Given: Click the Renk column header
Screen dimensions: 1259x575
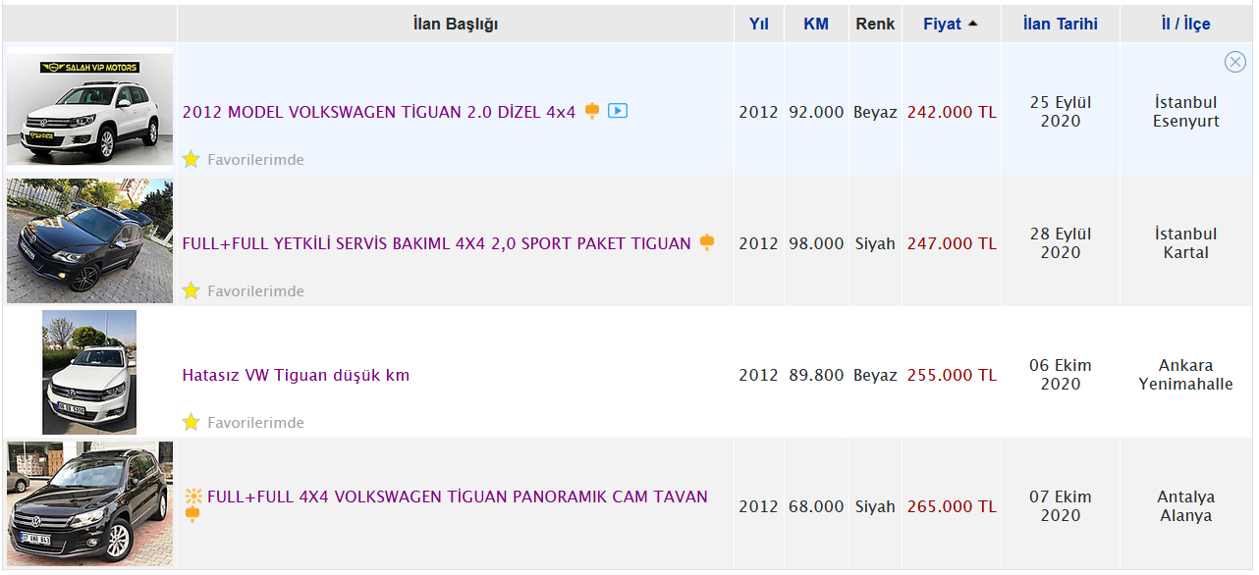Looking at the screenshot, I should click(x=875, y=24).
